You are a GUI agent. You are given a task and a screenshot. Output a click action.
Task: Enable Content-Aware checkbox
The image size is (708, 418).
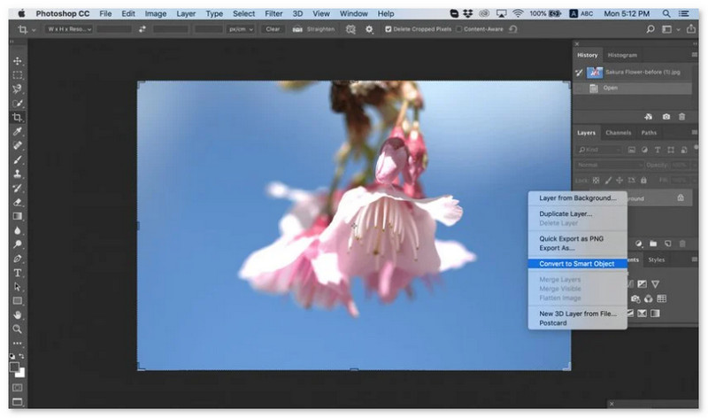[458, 29]
